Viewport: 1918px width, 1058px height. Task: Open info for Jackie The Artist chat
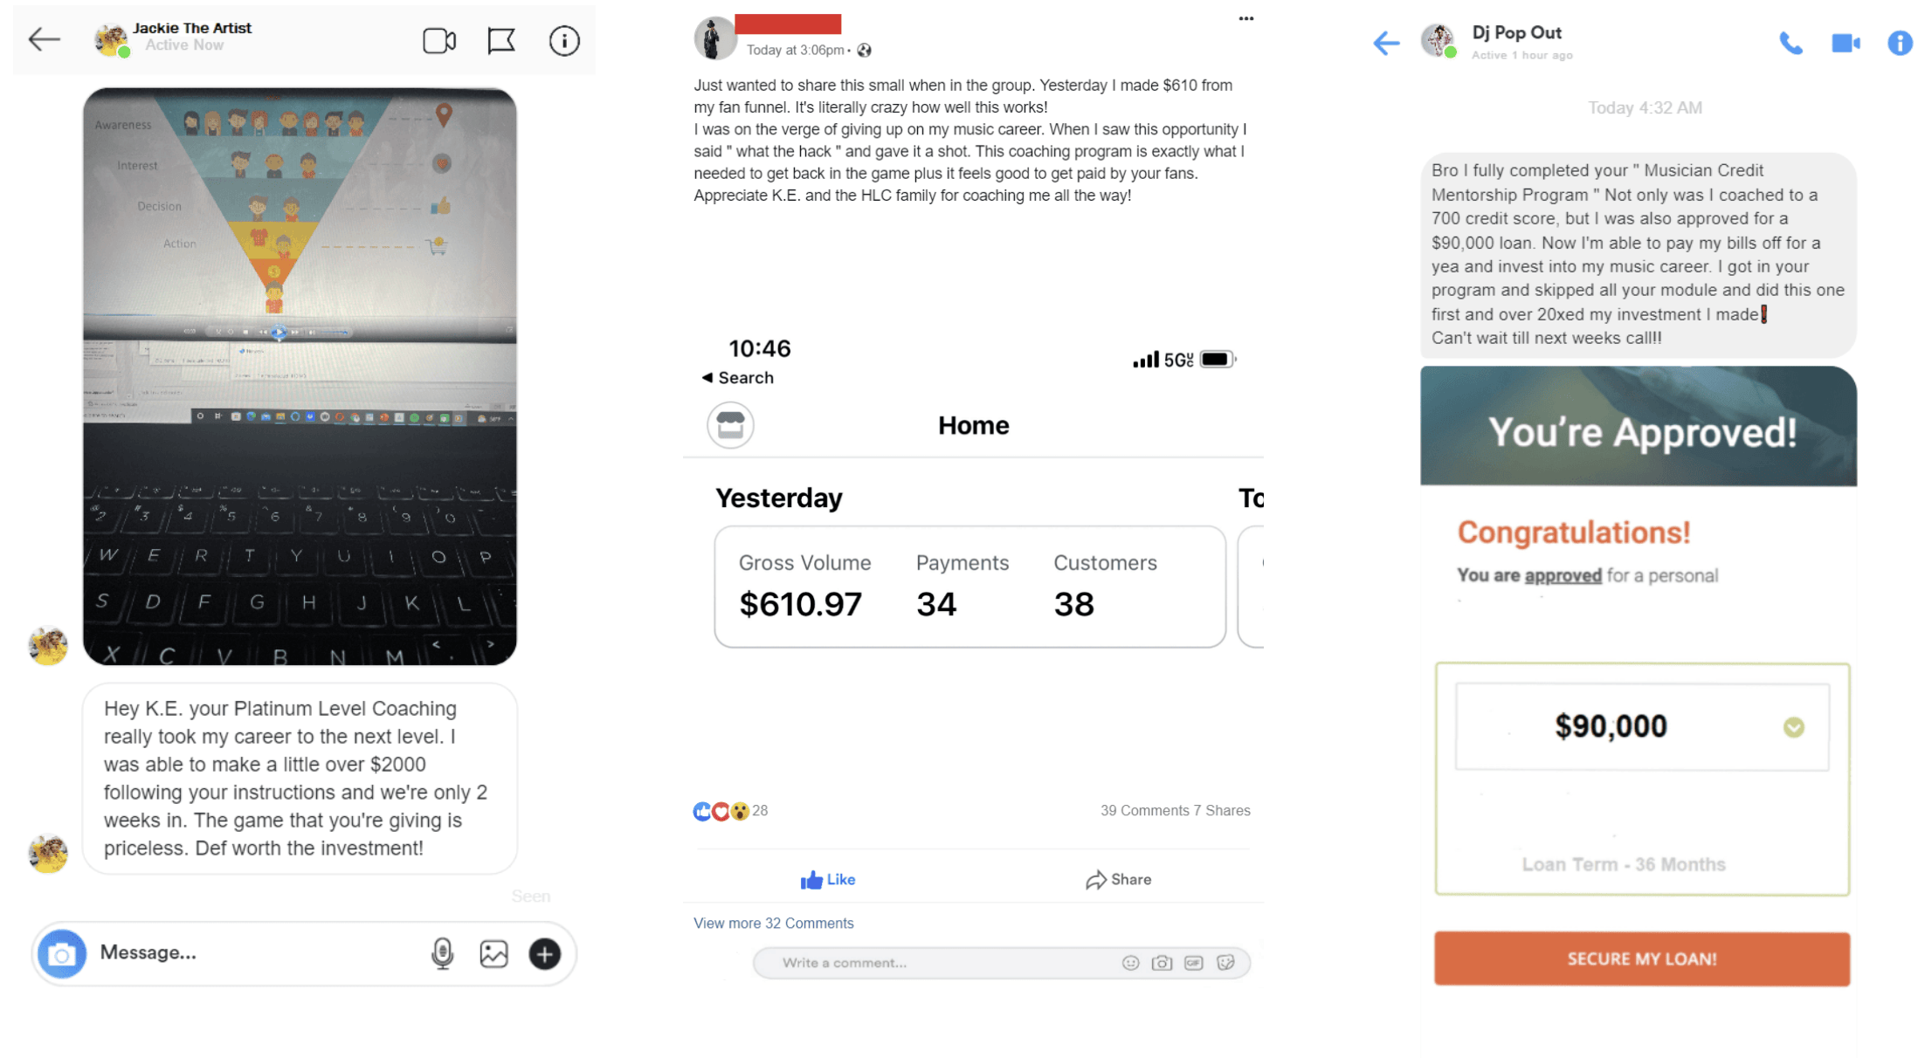(x=564, y=41)
